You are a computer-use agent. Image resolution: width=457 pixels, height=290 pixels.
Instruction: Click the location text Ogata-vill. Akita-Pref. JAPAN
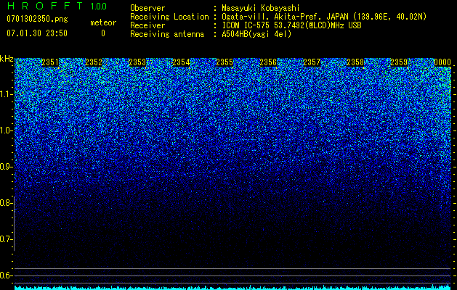(x=285, y=17)
